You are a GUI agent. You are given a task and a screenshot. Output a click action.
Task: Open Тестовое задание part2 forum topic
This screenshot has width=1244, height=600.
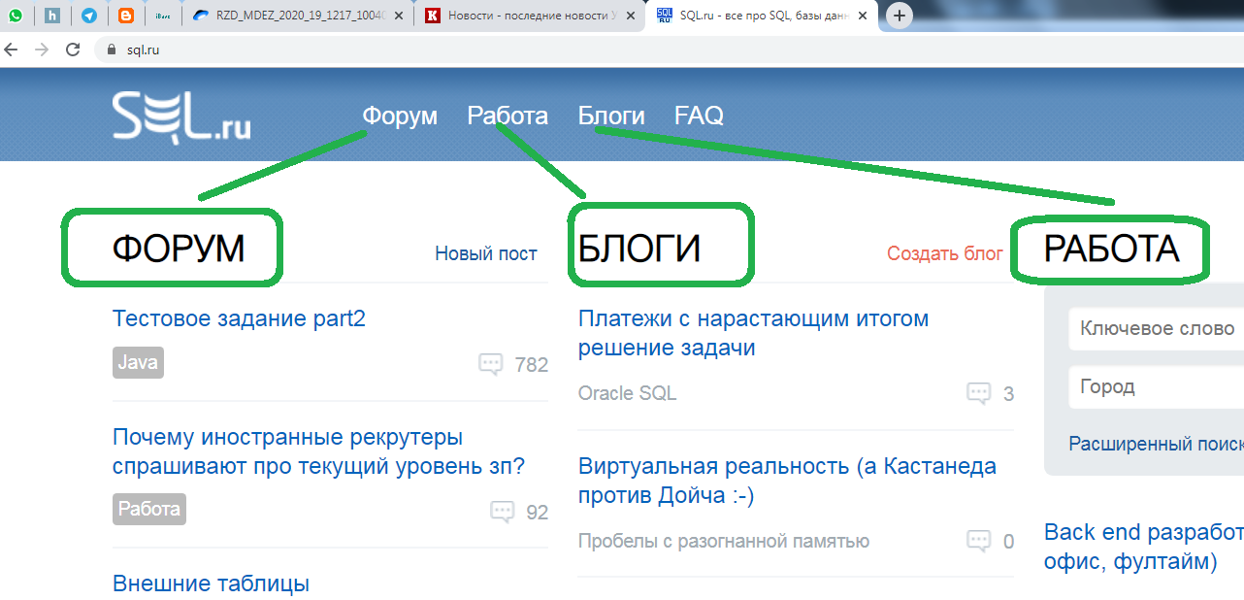[239, 318]
